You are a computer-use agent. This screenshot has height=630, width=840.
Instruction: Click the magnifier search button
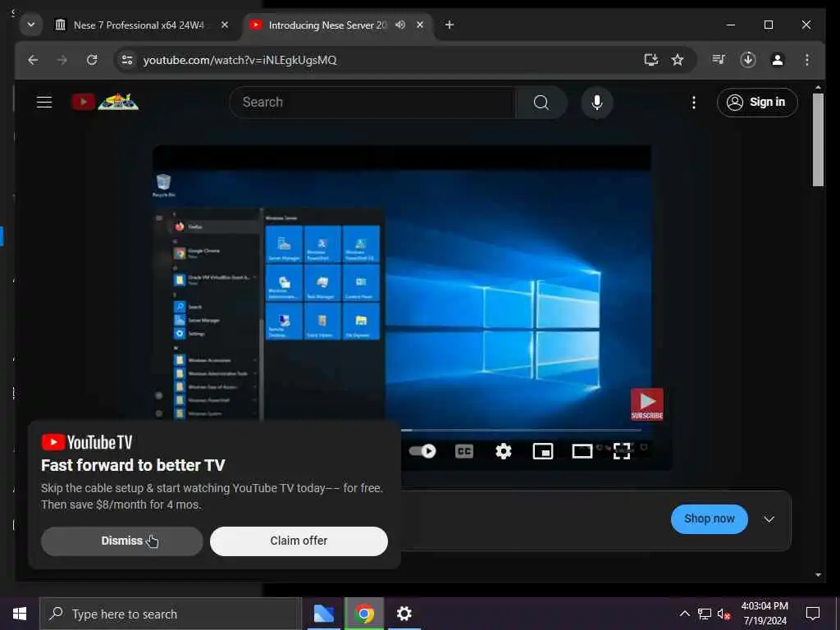541,103
